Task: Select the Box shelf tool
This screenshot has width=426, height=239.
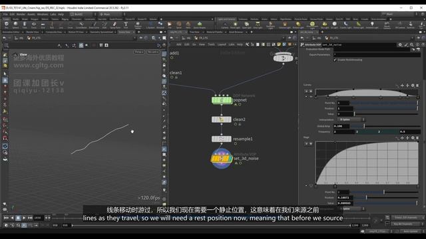Action: 7,25
